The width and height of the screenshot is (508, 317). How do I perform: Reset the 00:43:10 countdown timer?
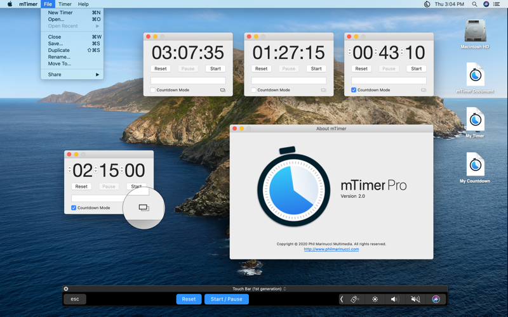(361, 68)
